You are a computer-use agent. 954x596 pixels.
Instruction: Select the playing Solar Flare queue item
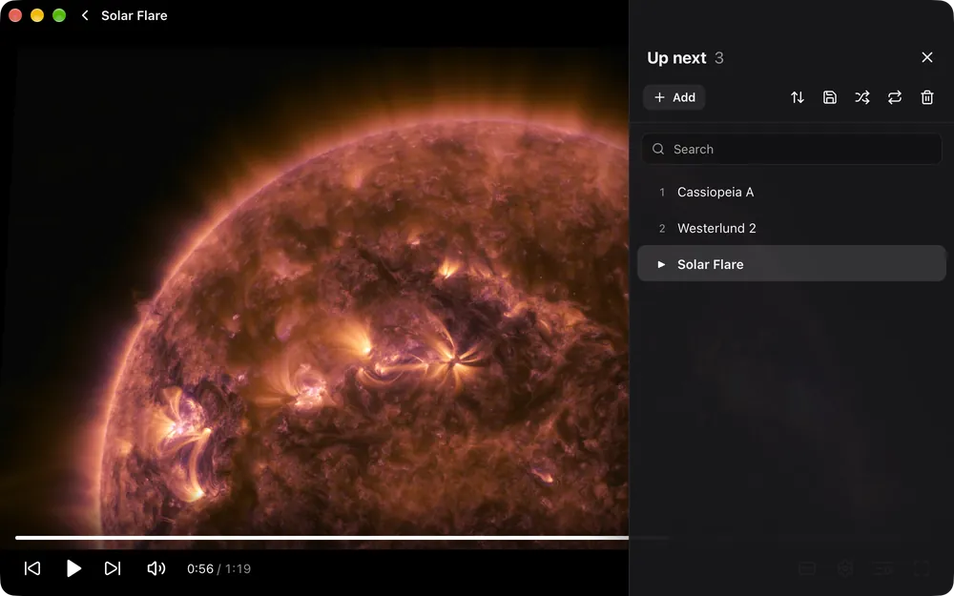792,264
